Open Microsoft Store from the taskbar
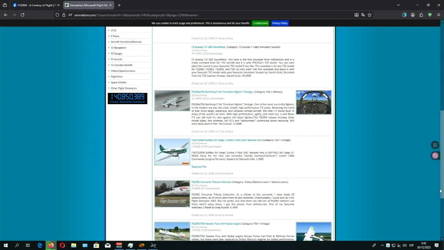The image size is (444, 250). tap(96, 245)
